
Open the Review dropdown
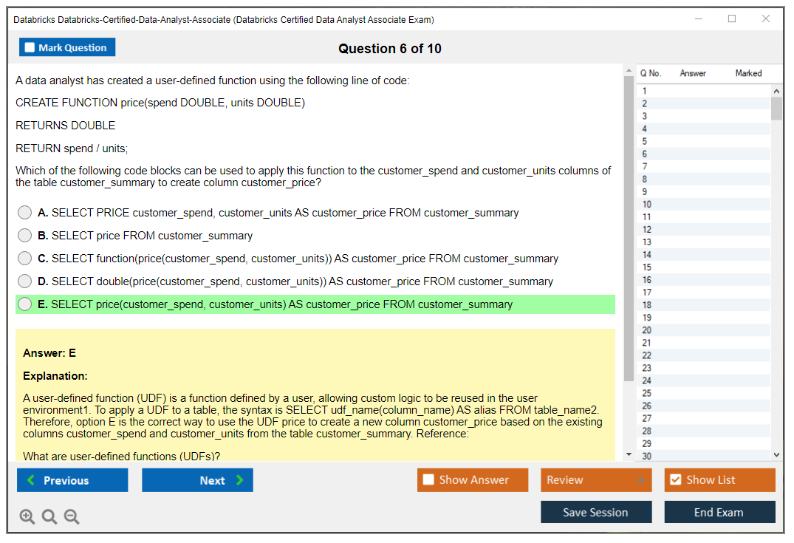click(x=595, y=479)
